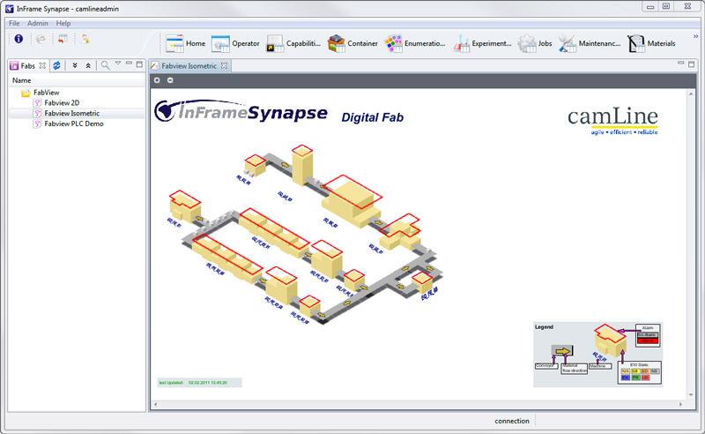Maximize the Fabs panel
The image size is (705, 434).
pyautogui.click(x=139, y=64)
